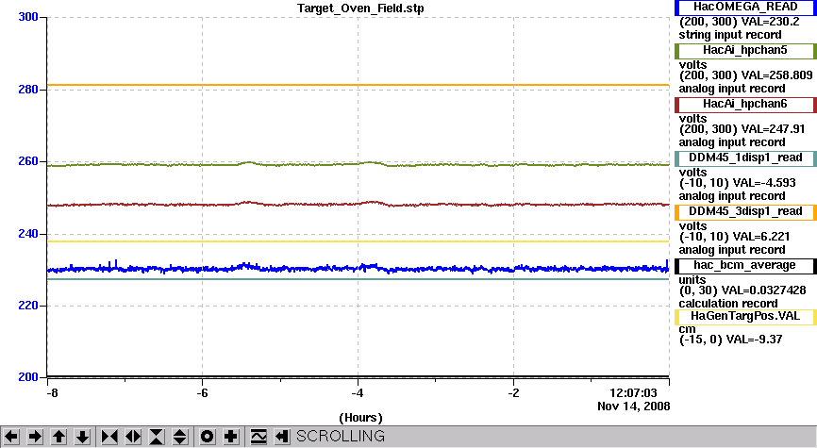Click the graph title Target_Oven_Field.stp

tap(360, 8)
